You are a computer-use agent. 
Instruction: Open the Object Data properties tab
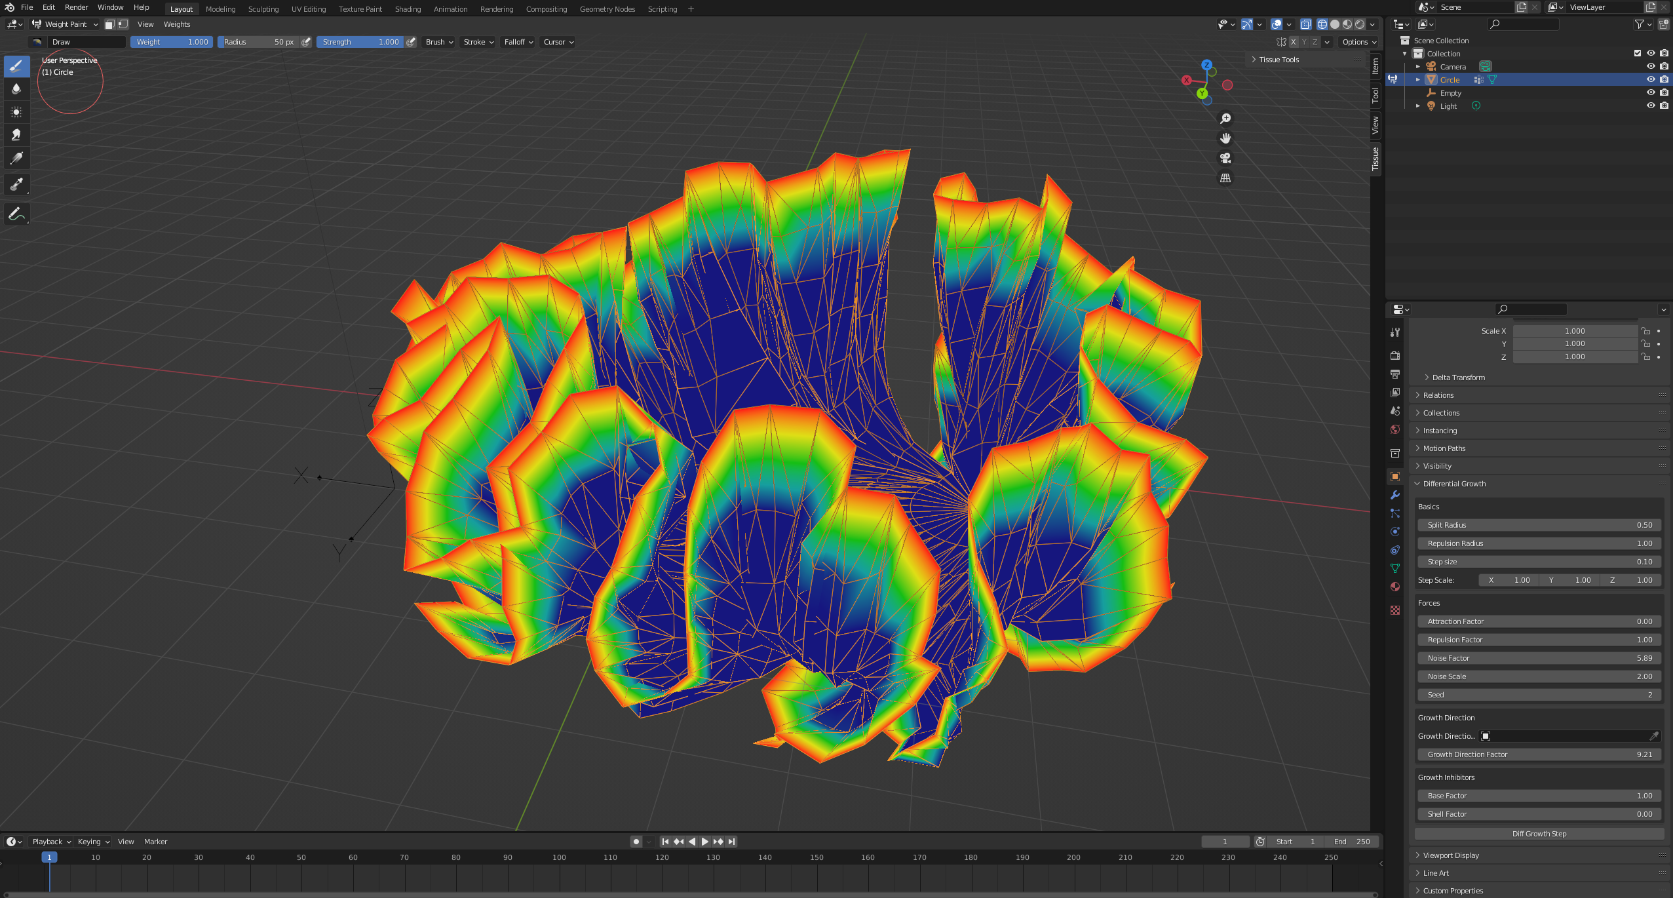pyautogui.click(x=1395, y=568)
